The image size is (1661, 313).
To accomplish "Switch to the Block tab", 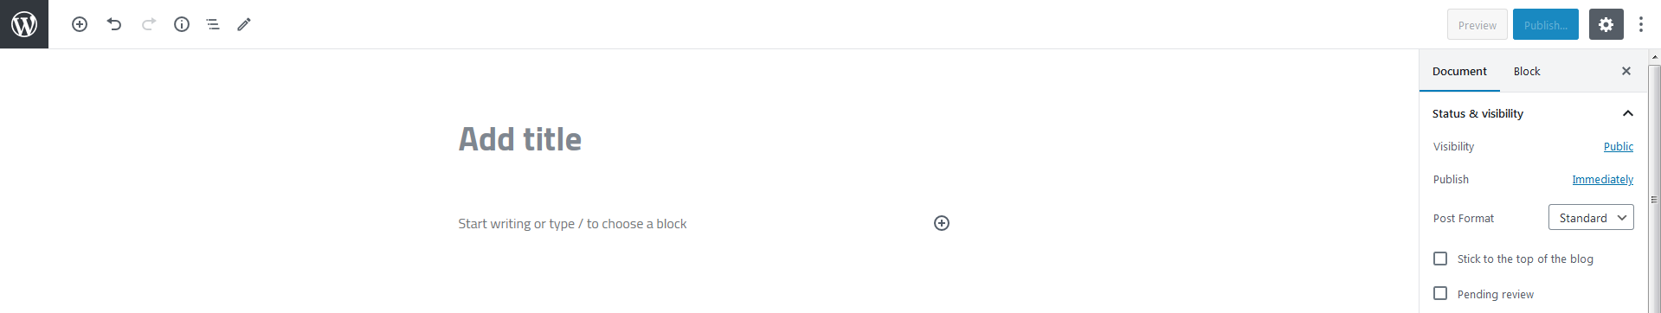I will pos(1527,71).
